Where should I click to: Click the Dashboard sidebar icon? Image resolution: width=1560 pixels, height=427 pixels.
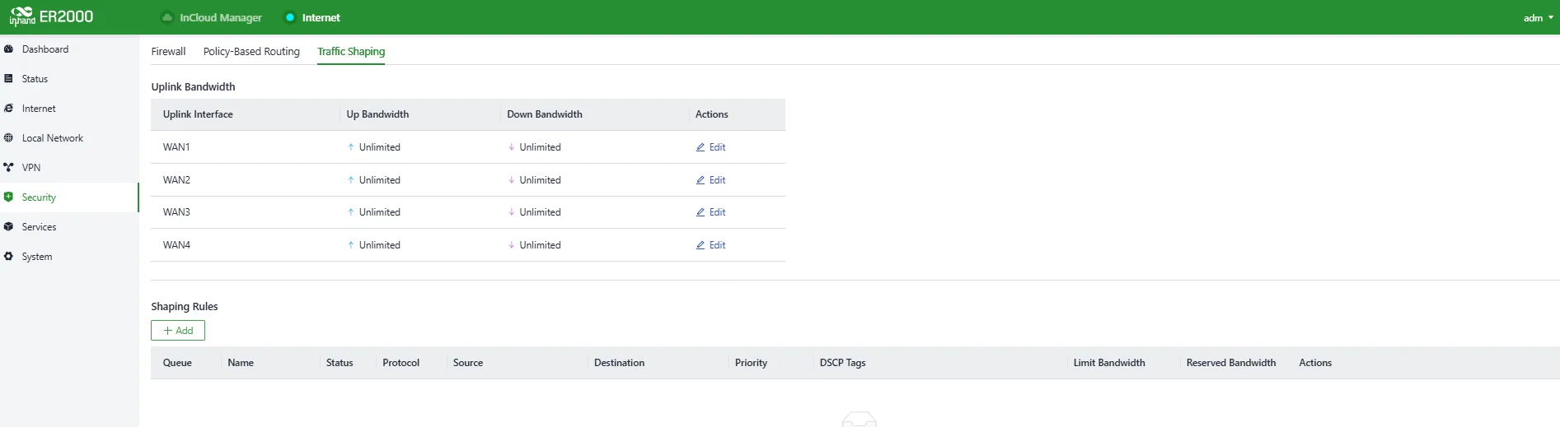tap(8, 49)
